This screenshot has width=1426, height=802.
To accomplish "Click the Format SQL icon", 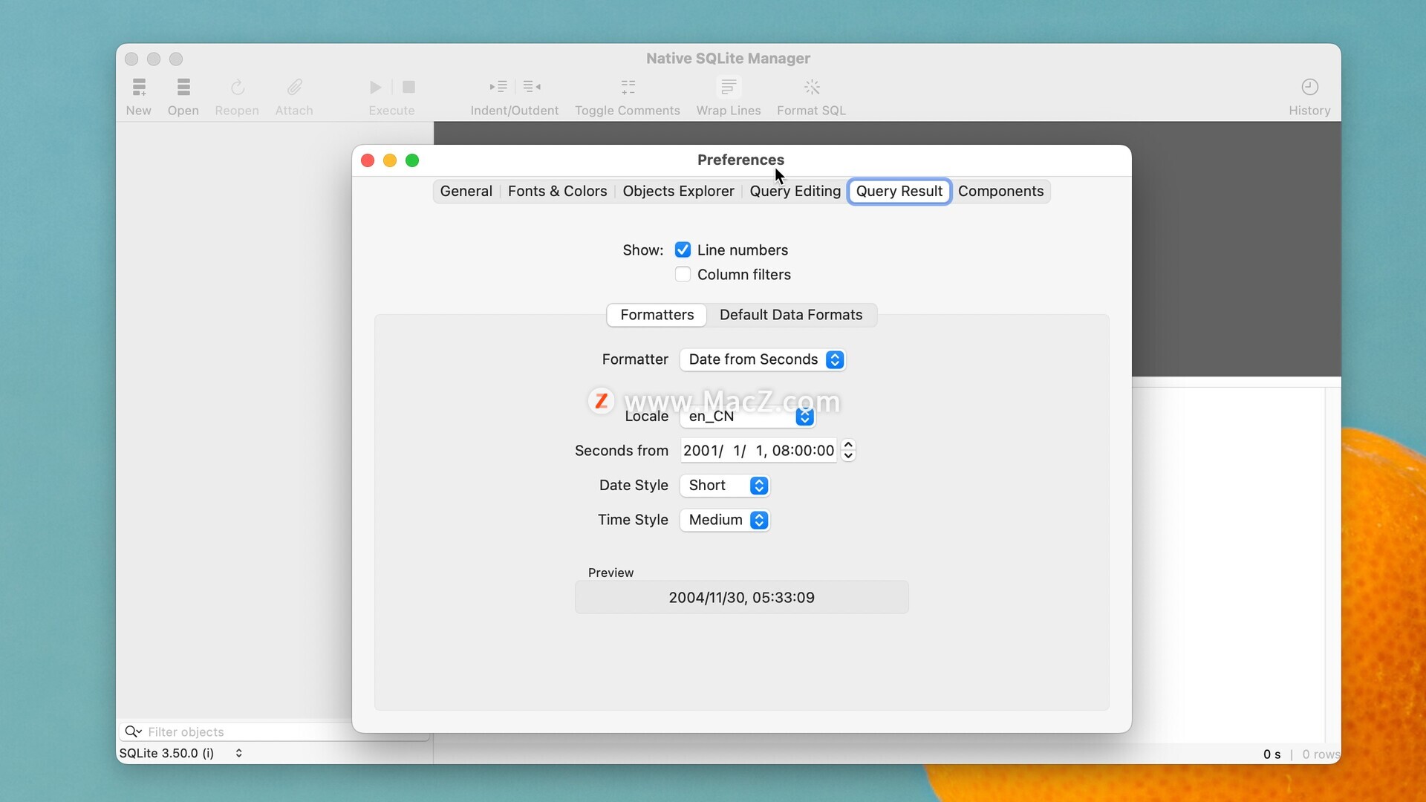I will coord(812,88).
